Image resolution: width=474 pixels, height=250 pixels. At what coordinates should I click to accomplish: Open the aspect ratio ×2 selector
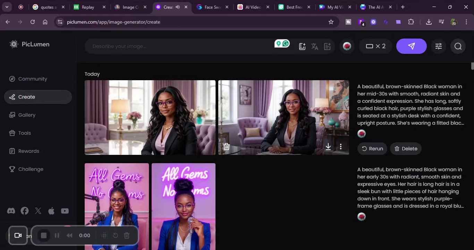(375, 46)
